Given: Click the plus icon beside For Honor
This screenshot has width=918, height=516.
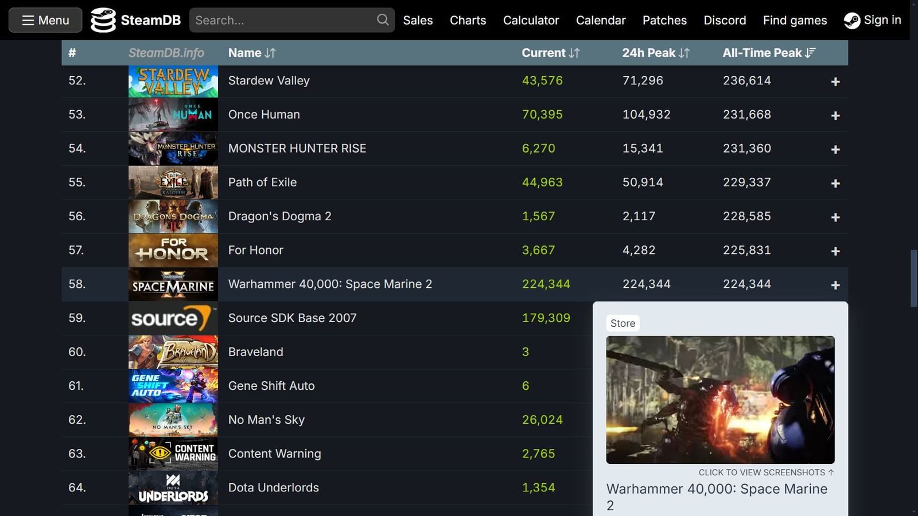Looking at the screenshot, I should coord(835,251).
